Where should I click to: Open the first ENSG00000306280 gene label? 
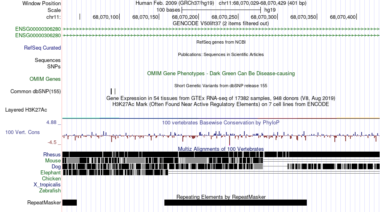tap(38, 29)
